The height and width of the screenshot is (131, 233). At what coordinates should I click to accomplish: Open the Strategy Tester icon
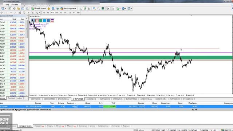point(27,8)
